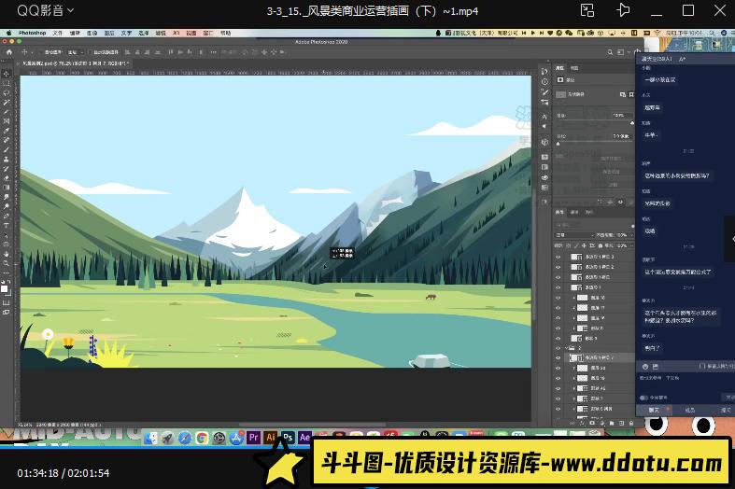Open After Effects from the Dock
The width and height of the screenshot is (735, 489).
[304, 437]
